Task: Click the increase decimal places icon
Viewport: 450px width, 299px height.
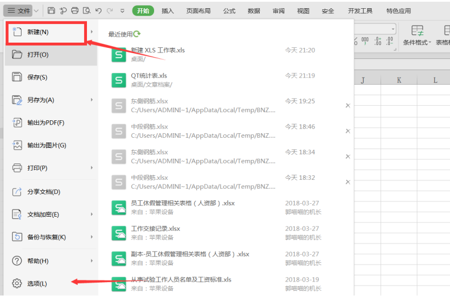Action: [378, 41]
